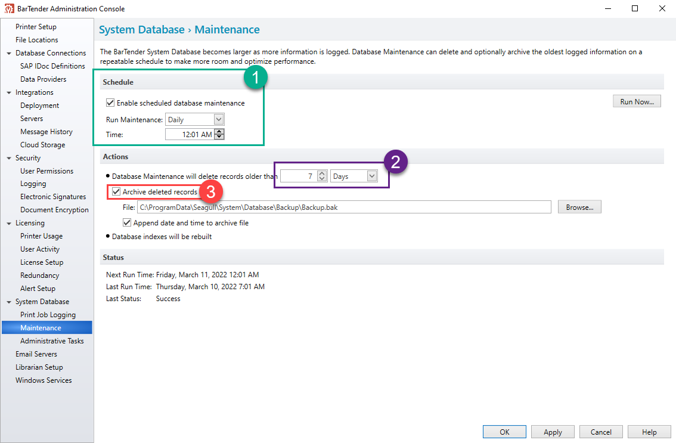Screen dimensions: 676x443
Task: Open User Permissions page
Action: click(x=46, y=171)
